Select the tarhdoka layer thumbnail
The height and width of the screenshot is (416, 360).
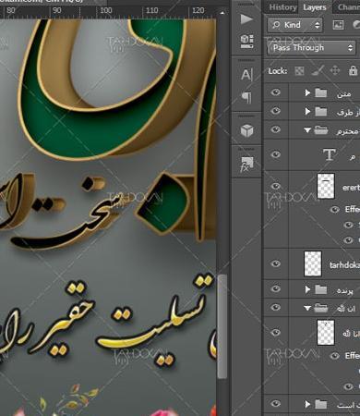coord(313,263)
